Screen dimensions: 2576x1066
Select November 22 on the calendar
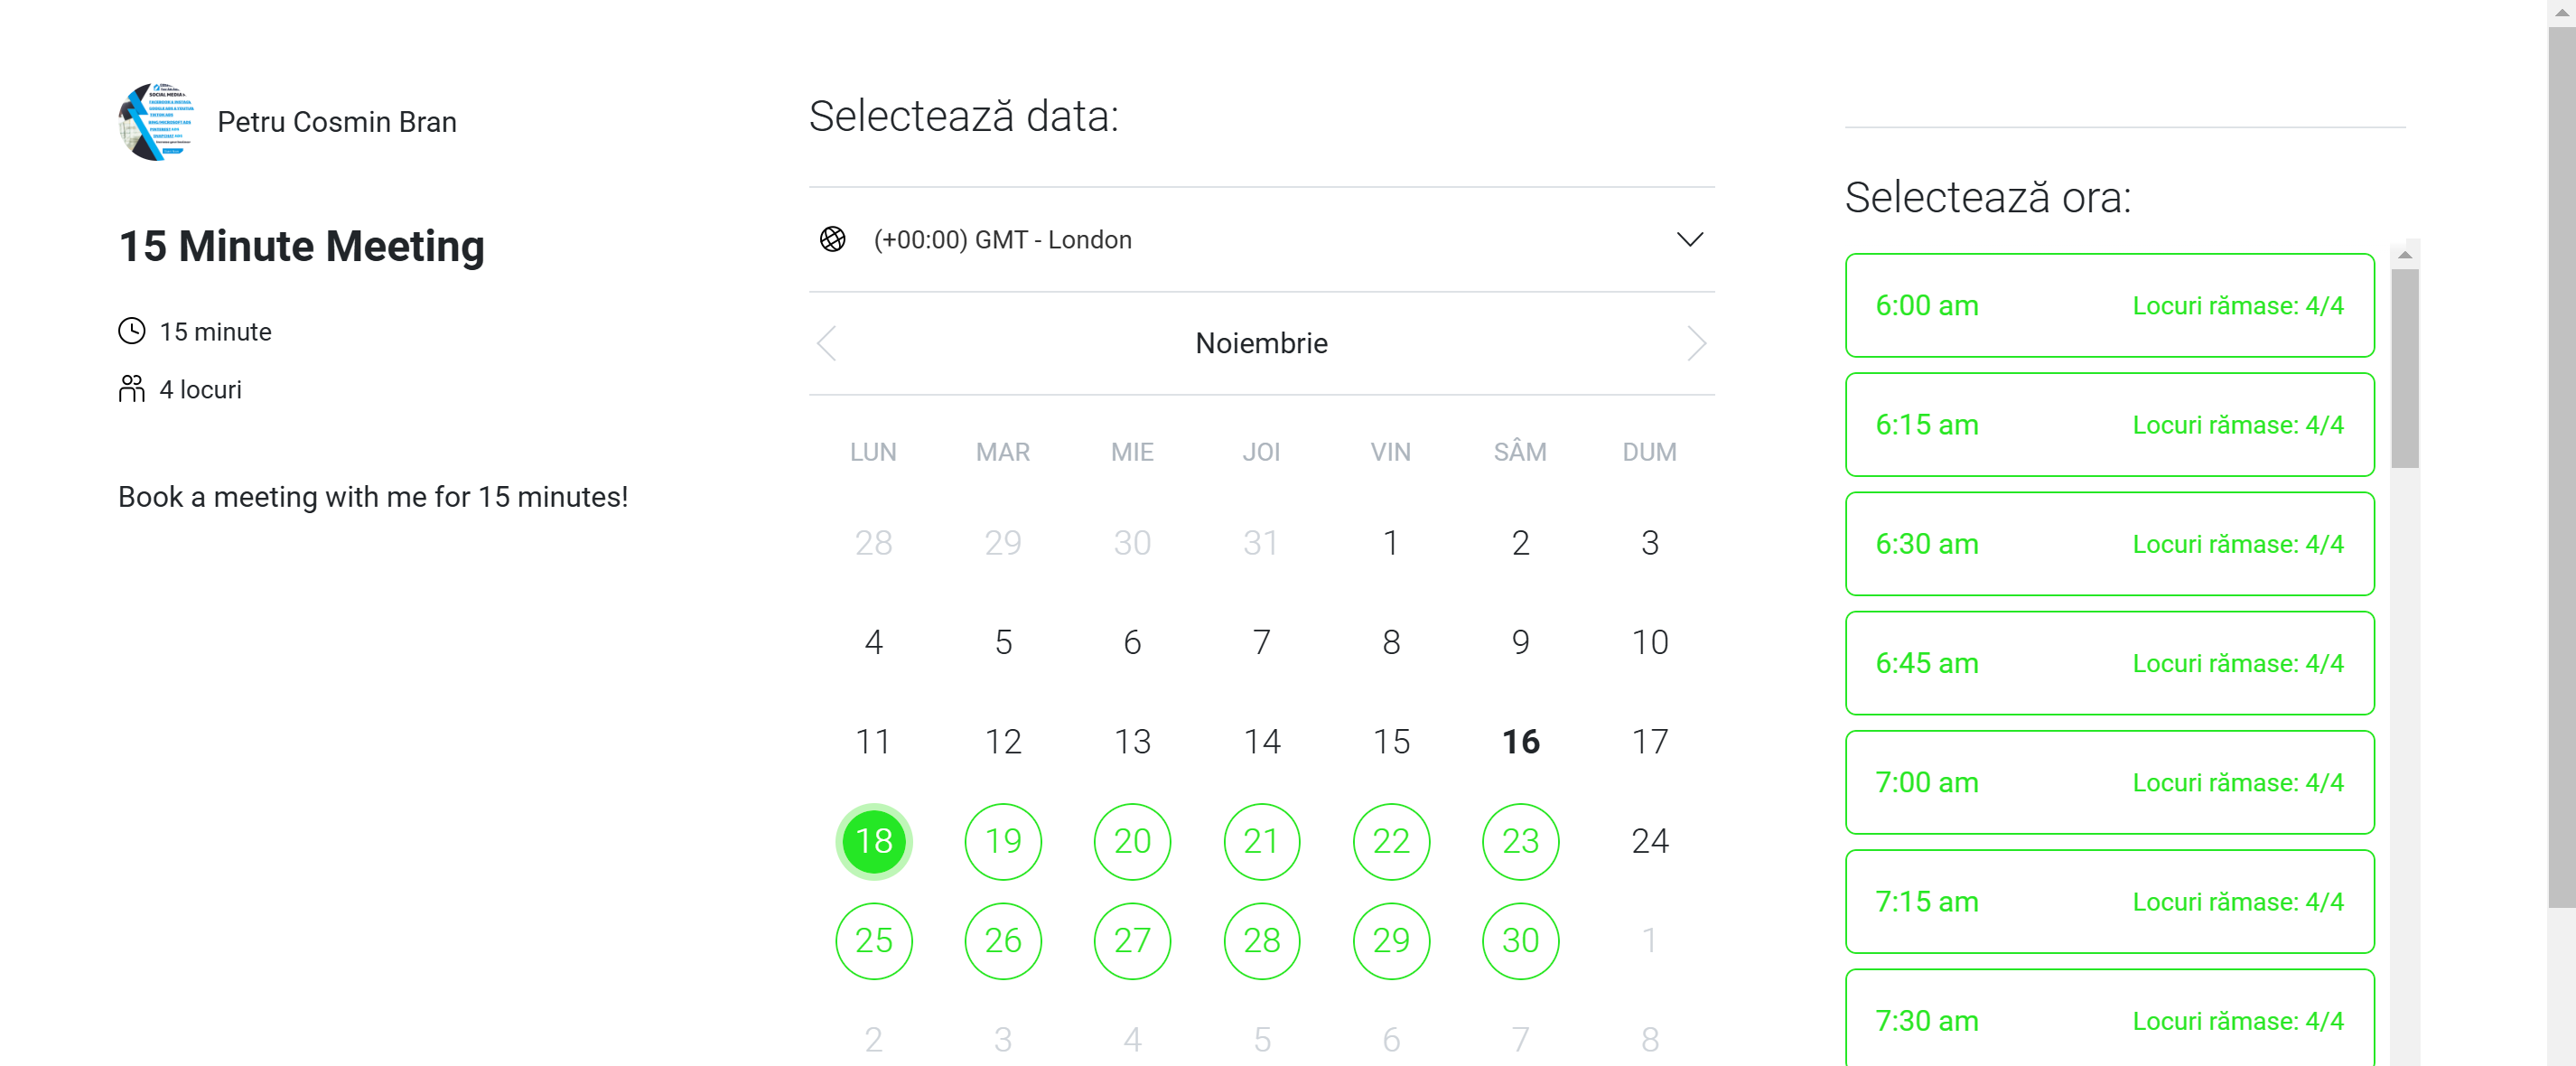coord(1390,841)
